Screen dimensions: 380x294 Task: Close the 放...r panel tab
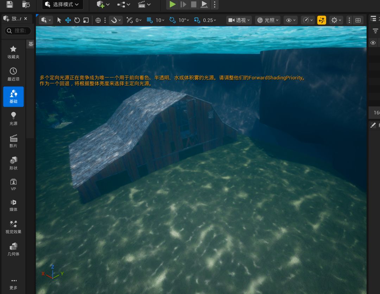(x=26, y=18)
